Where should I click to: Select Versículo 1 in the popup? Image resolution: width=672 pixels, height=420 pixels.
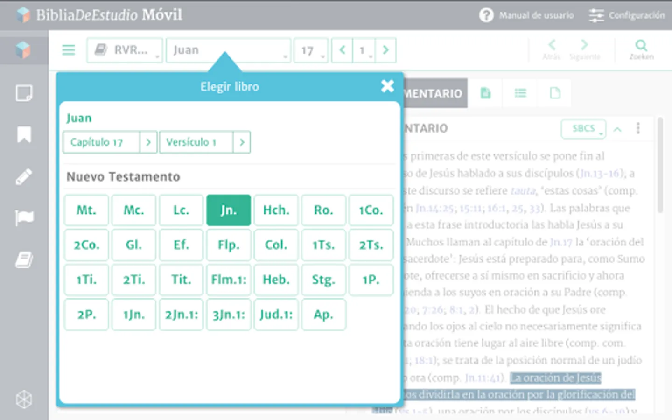196,142
